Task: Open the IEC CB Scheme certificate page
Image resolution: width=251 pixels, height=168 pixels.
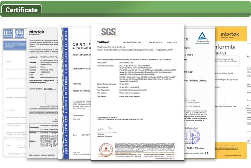Action: click(x=15, y=93)
